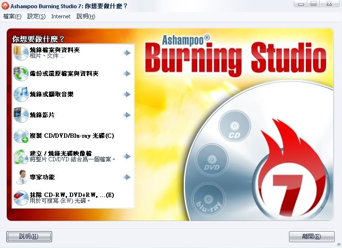Click the burn files and folders disc icon

21,52
